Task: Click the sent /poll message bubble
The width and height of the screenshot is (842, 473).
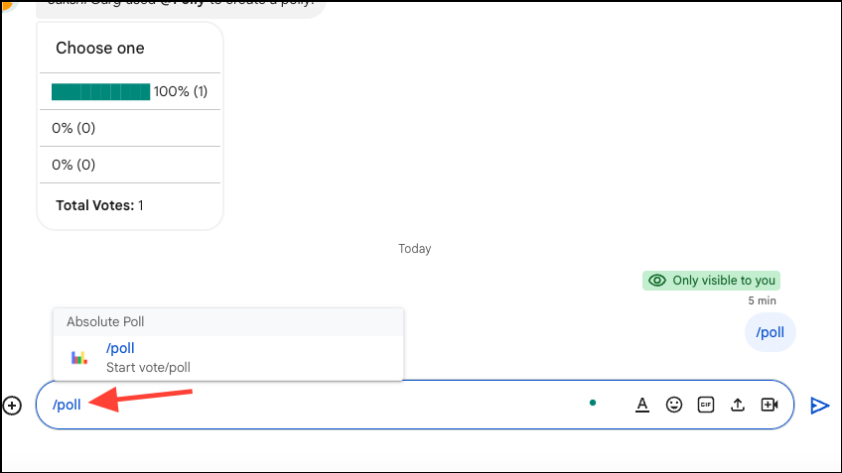Action: 770,332
